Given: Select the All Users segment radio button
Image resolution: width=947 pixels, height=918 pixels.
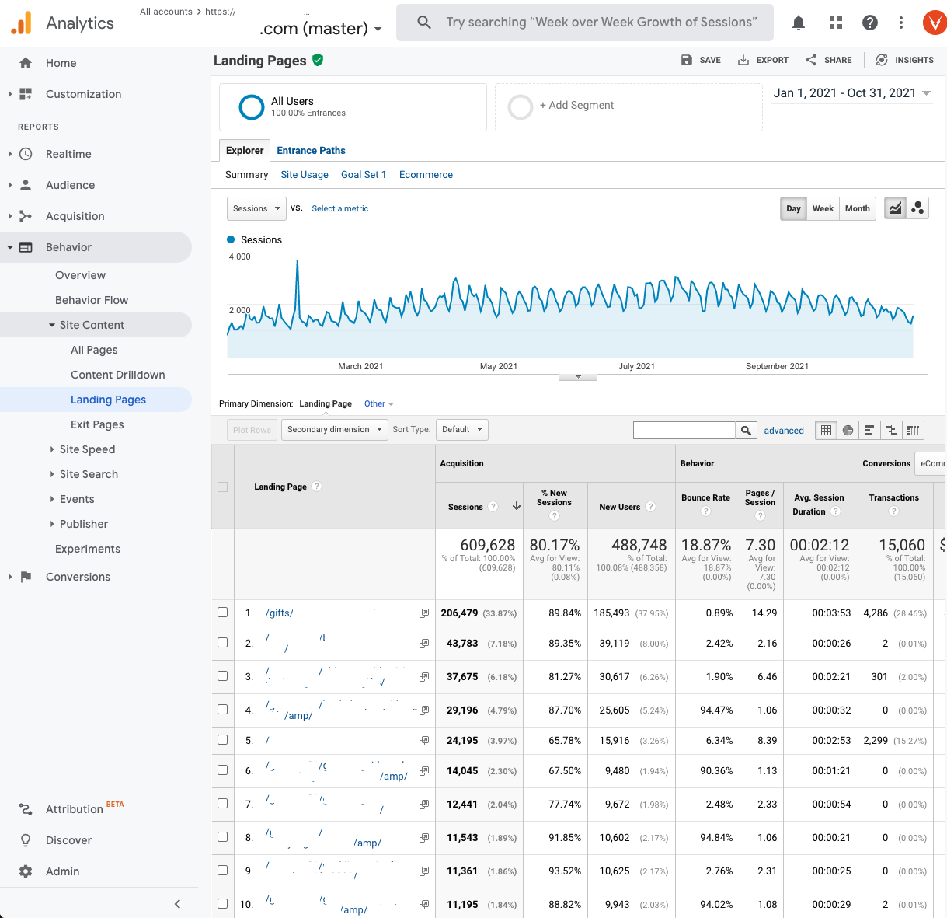Looking at the screenshot, I should pyautogui.click(x=251, y=107).
